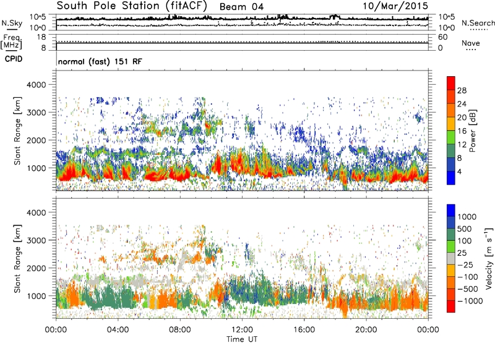Viewport: 495px width, 343px height.
Task: Click the "16:00" time tick label
Action: (304, 330)
